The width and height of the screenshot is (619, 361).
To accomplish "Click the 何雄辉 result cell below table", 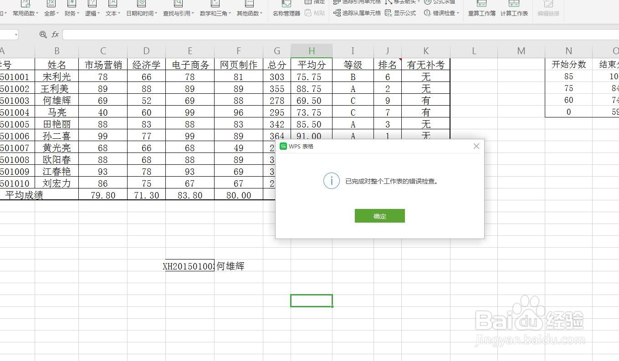I will (x=239, y=266).
